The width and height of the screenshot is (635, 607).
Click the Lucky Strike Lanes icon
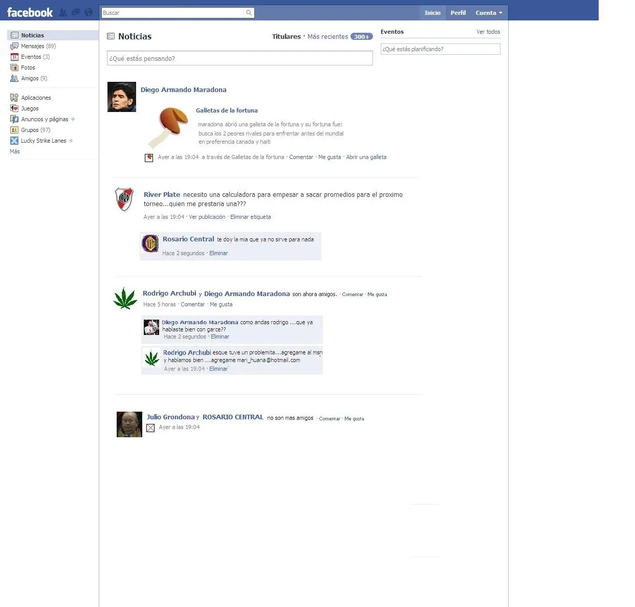click(14, 141)
